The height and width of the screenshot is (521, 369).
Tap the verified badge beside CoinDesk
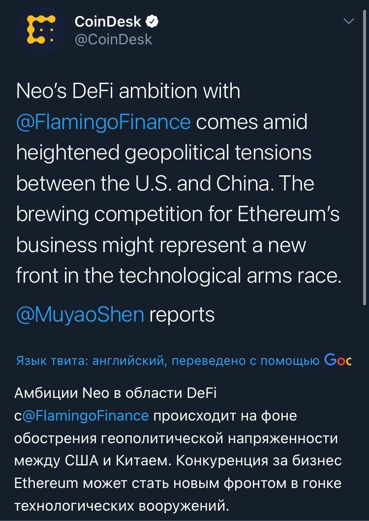[153, 21]
